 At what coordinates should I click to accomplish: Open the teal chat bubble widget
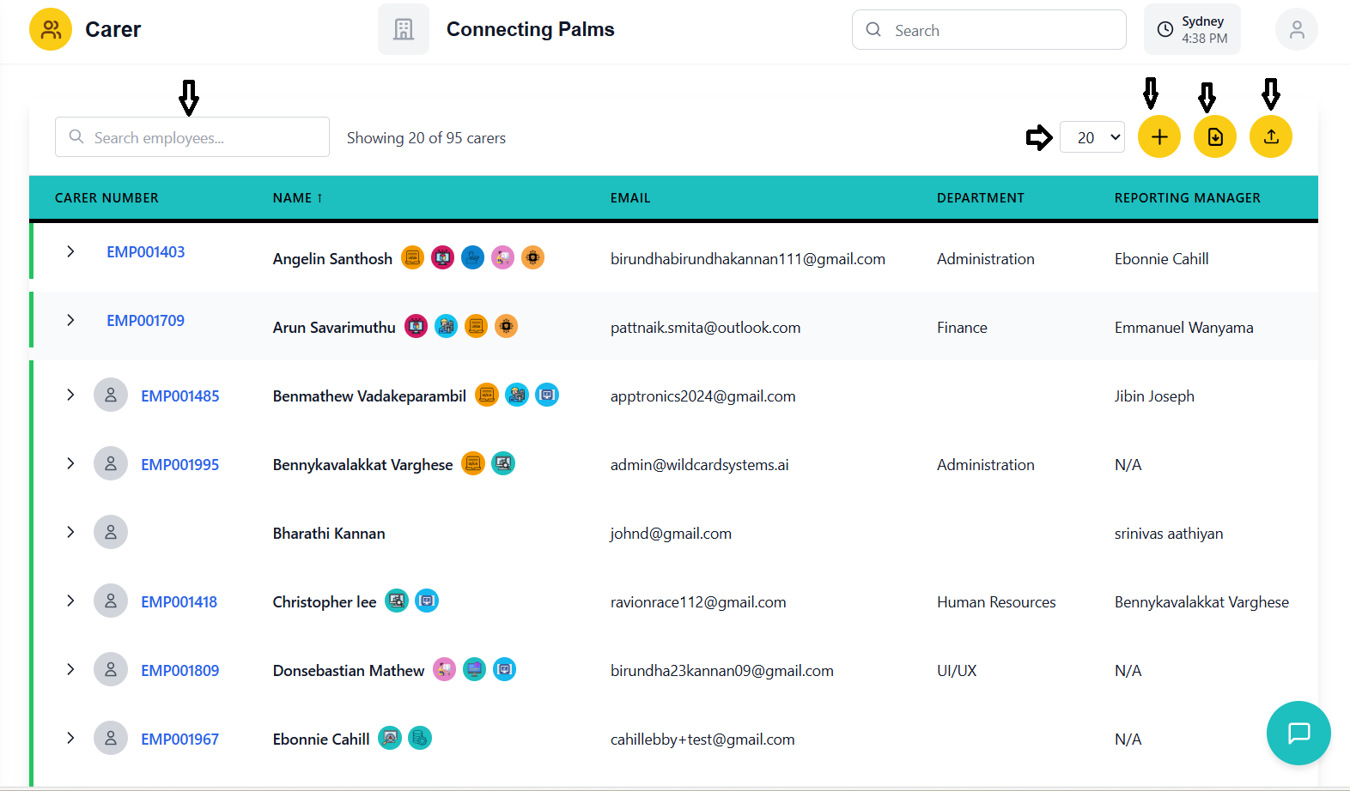[x=1298, y=733]
